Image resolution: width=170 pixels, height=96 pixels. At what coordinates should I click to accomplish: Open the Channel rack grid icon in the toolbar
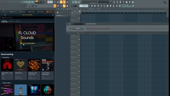coord(98,6)
